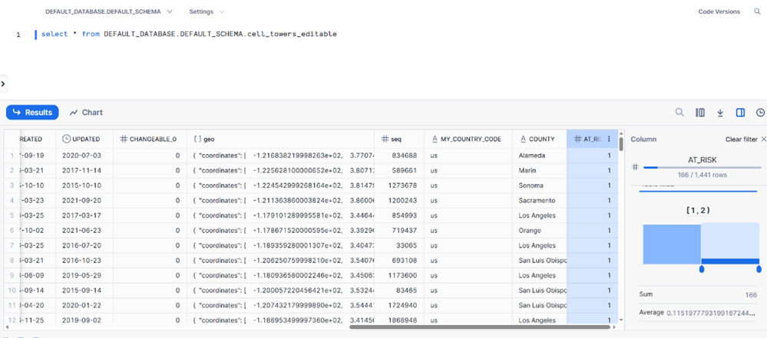Open the query history clock icon

pyautogui.click(x=760, y=113)
